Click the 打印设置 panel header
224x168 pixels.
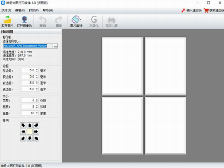31,32
